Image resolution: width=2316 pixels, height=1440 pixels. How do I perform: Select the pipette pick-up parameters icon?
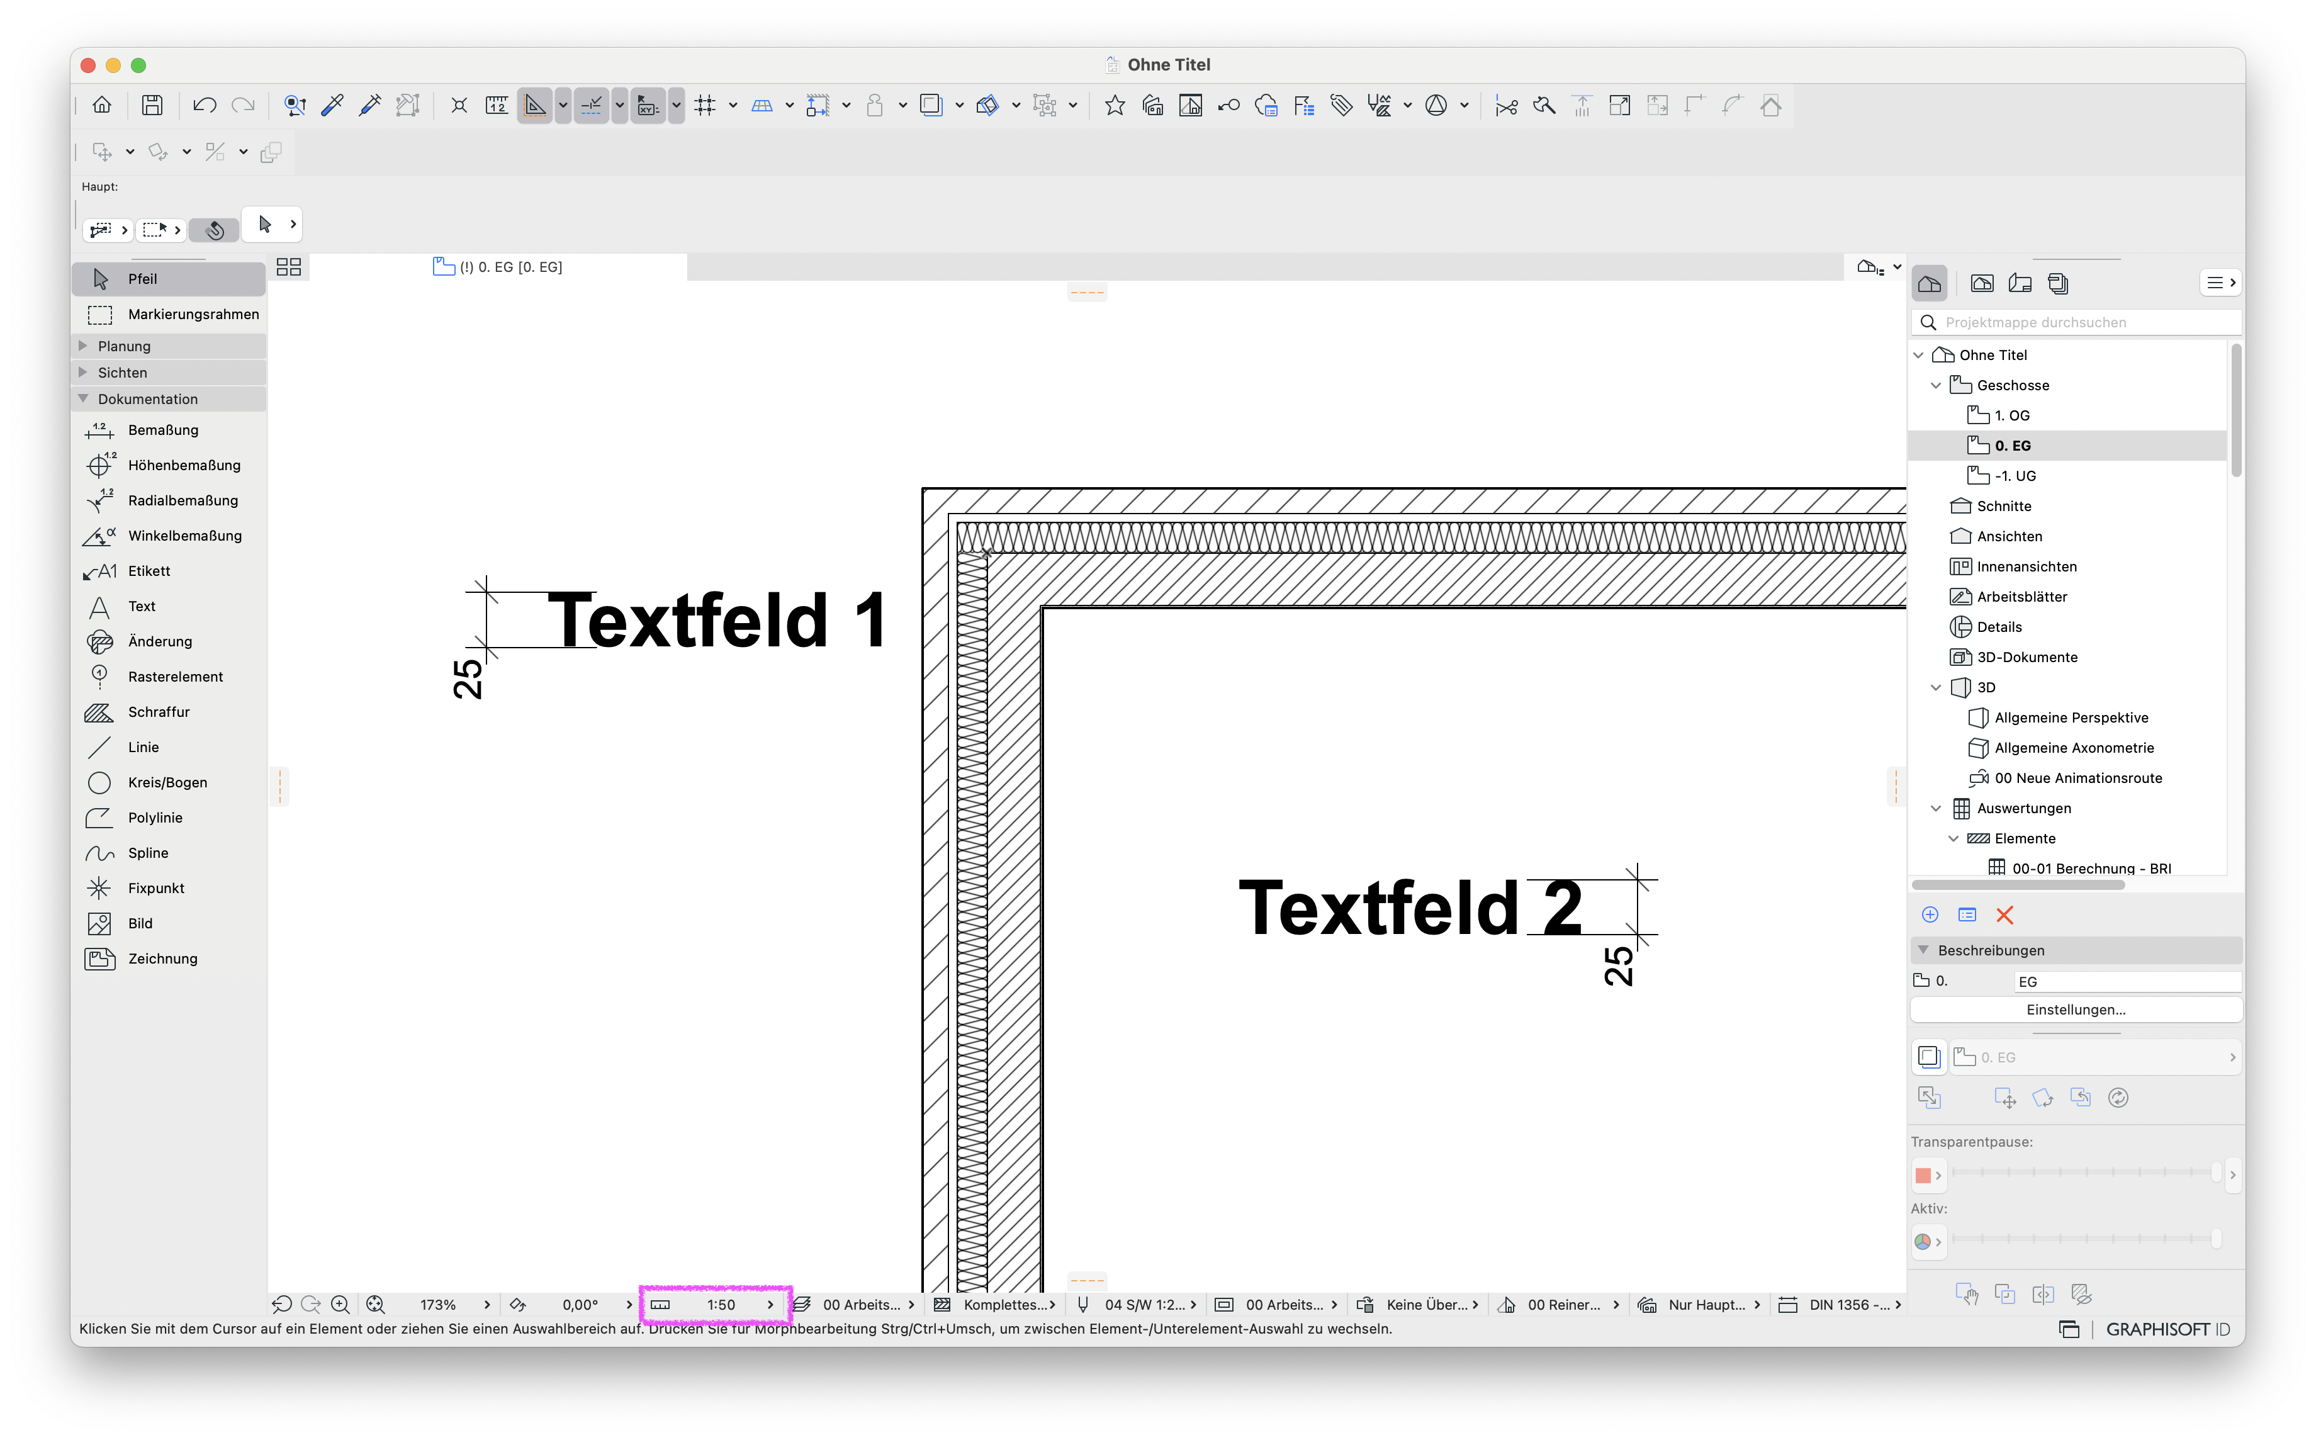pyautogui.click(x=332, y=104)
